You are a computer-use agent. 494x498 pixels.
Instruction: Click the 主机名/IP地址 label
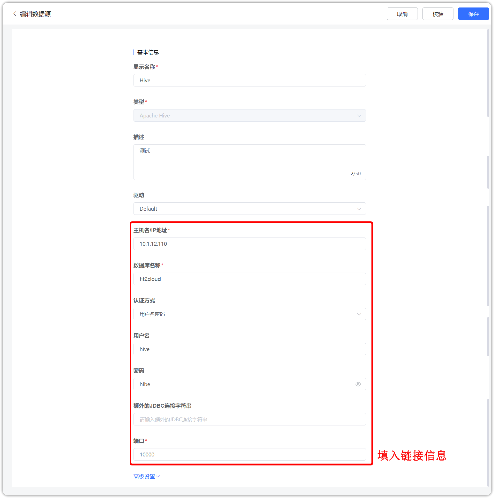(x=150, y=230)
